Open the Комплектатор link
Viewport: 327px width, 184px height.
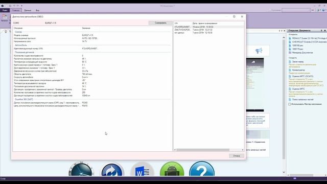click(x=298, y=70)
